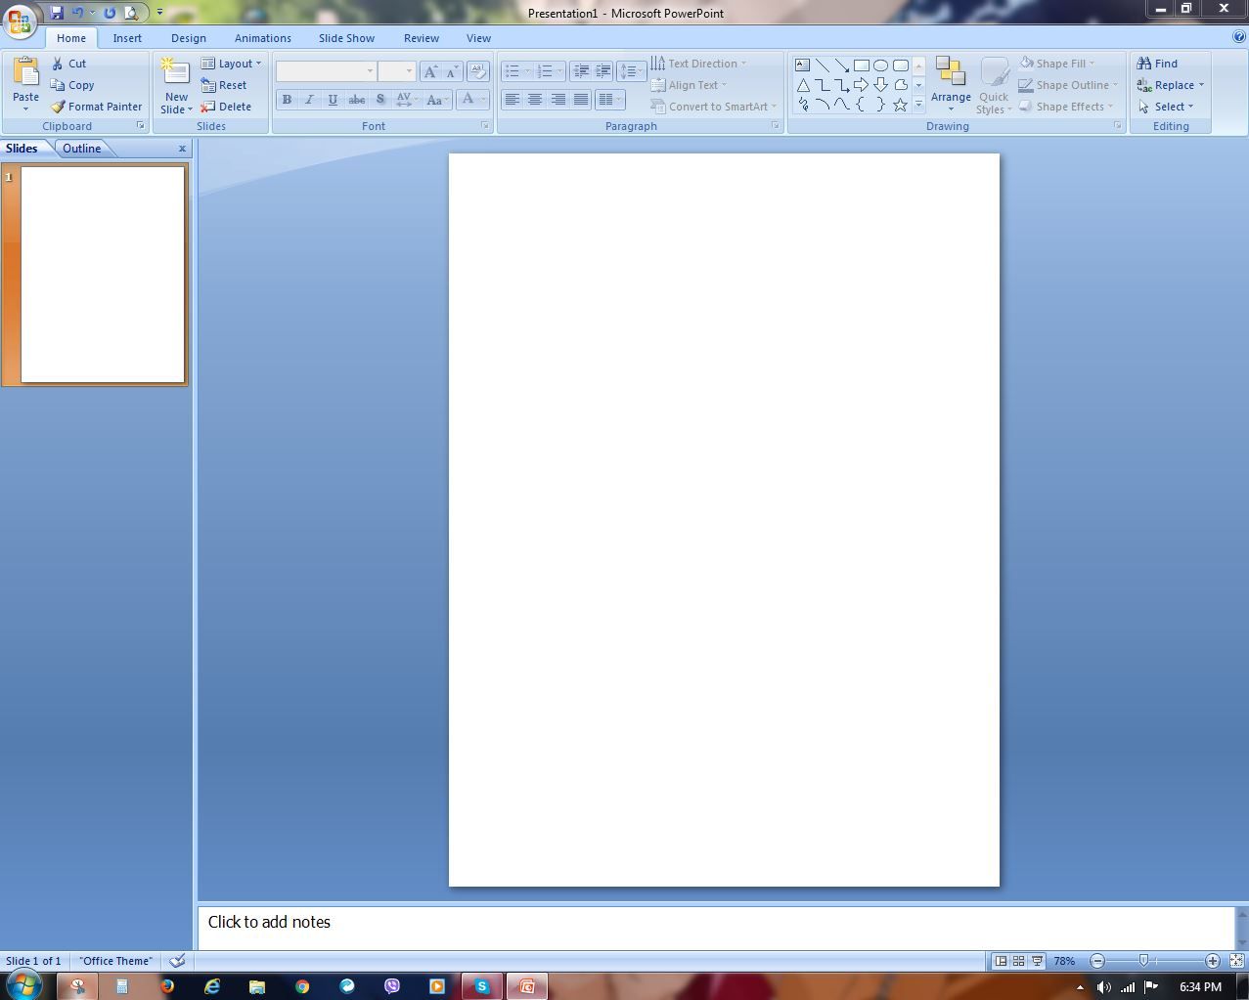Pick the right arrow shape
Viewport: 1249px width, 1000px height.
pos(861,85)
